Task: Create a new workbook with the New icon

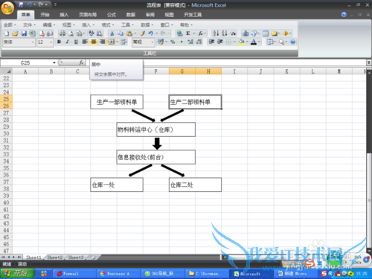Action: click(7, 33)
